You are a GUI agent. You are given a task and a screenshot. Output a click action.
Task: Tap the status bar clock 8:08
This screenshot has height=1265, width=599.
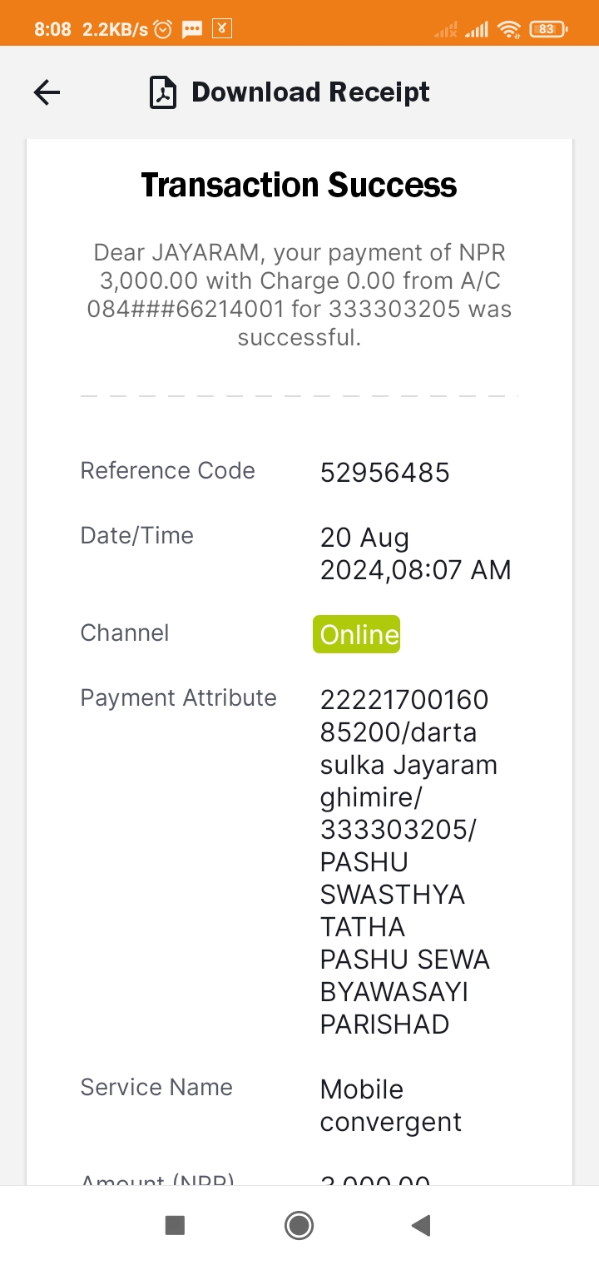tap(52, 29)
